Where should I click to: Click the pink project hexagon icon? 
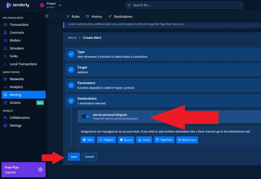(42, 5)
